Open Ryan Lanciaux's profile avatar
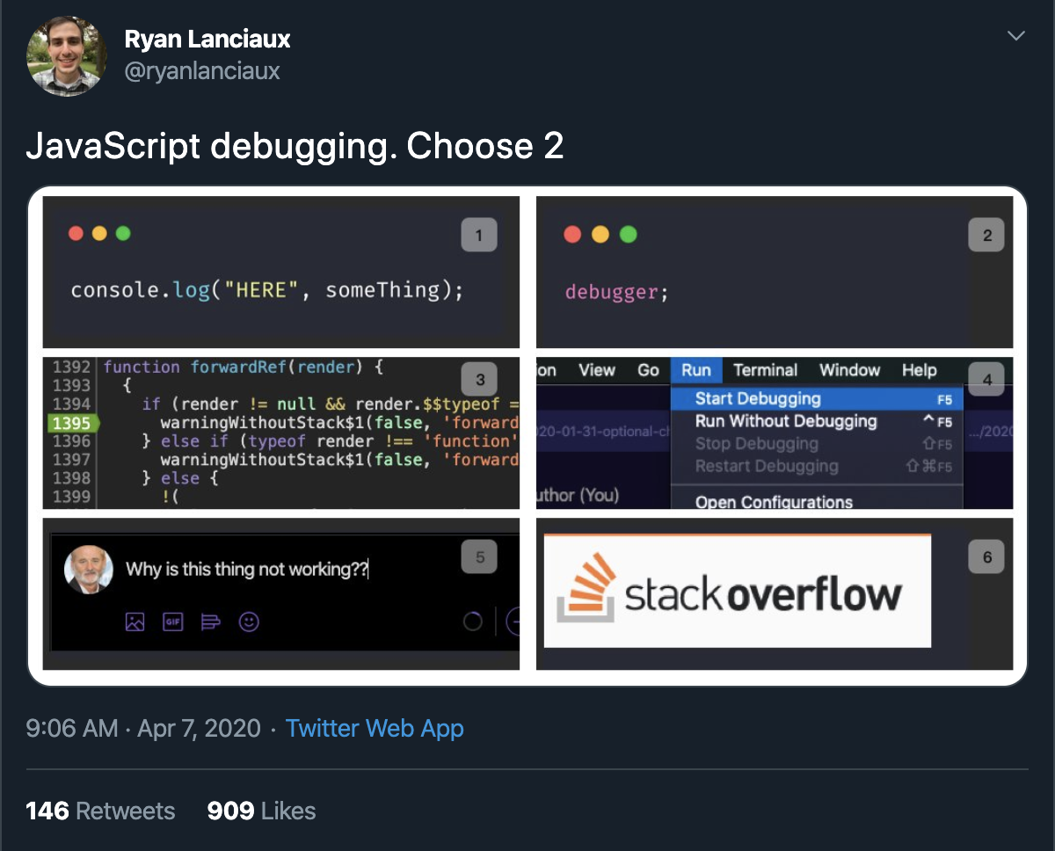The height and width of the screenshot is (851, 1055). pyautogui.click(x=68, y=56)
